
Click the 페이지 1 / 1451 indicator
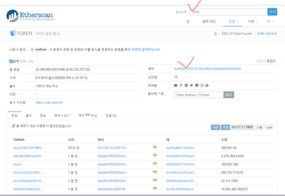(242, 127)
